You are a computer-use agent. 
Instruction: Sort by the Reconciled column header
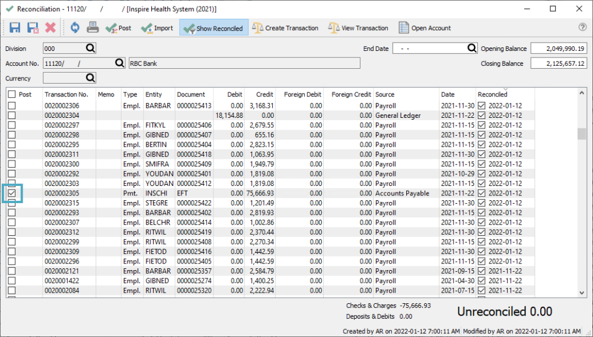point(492,94)
